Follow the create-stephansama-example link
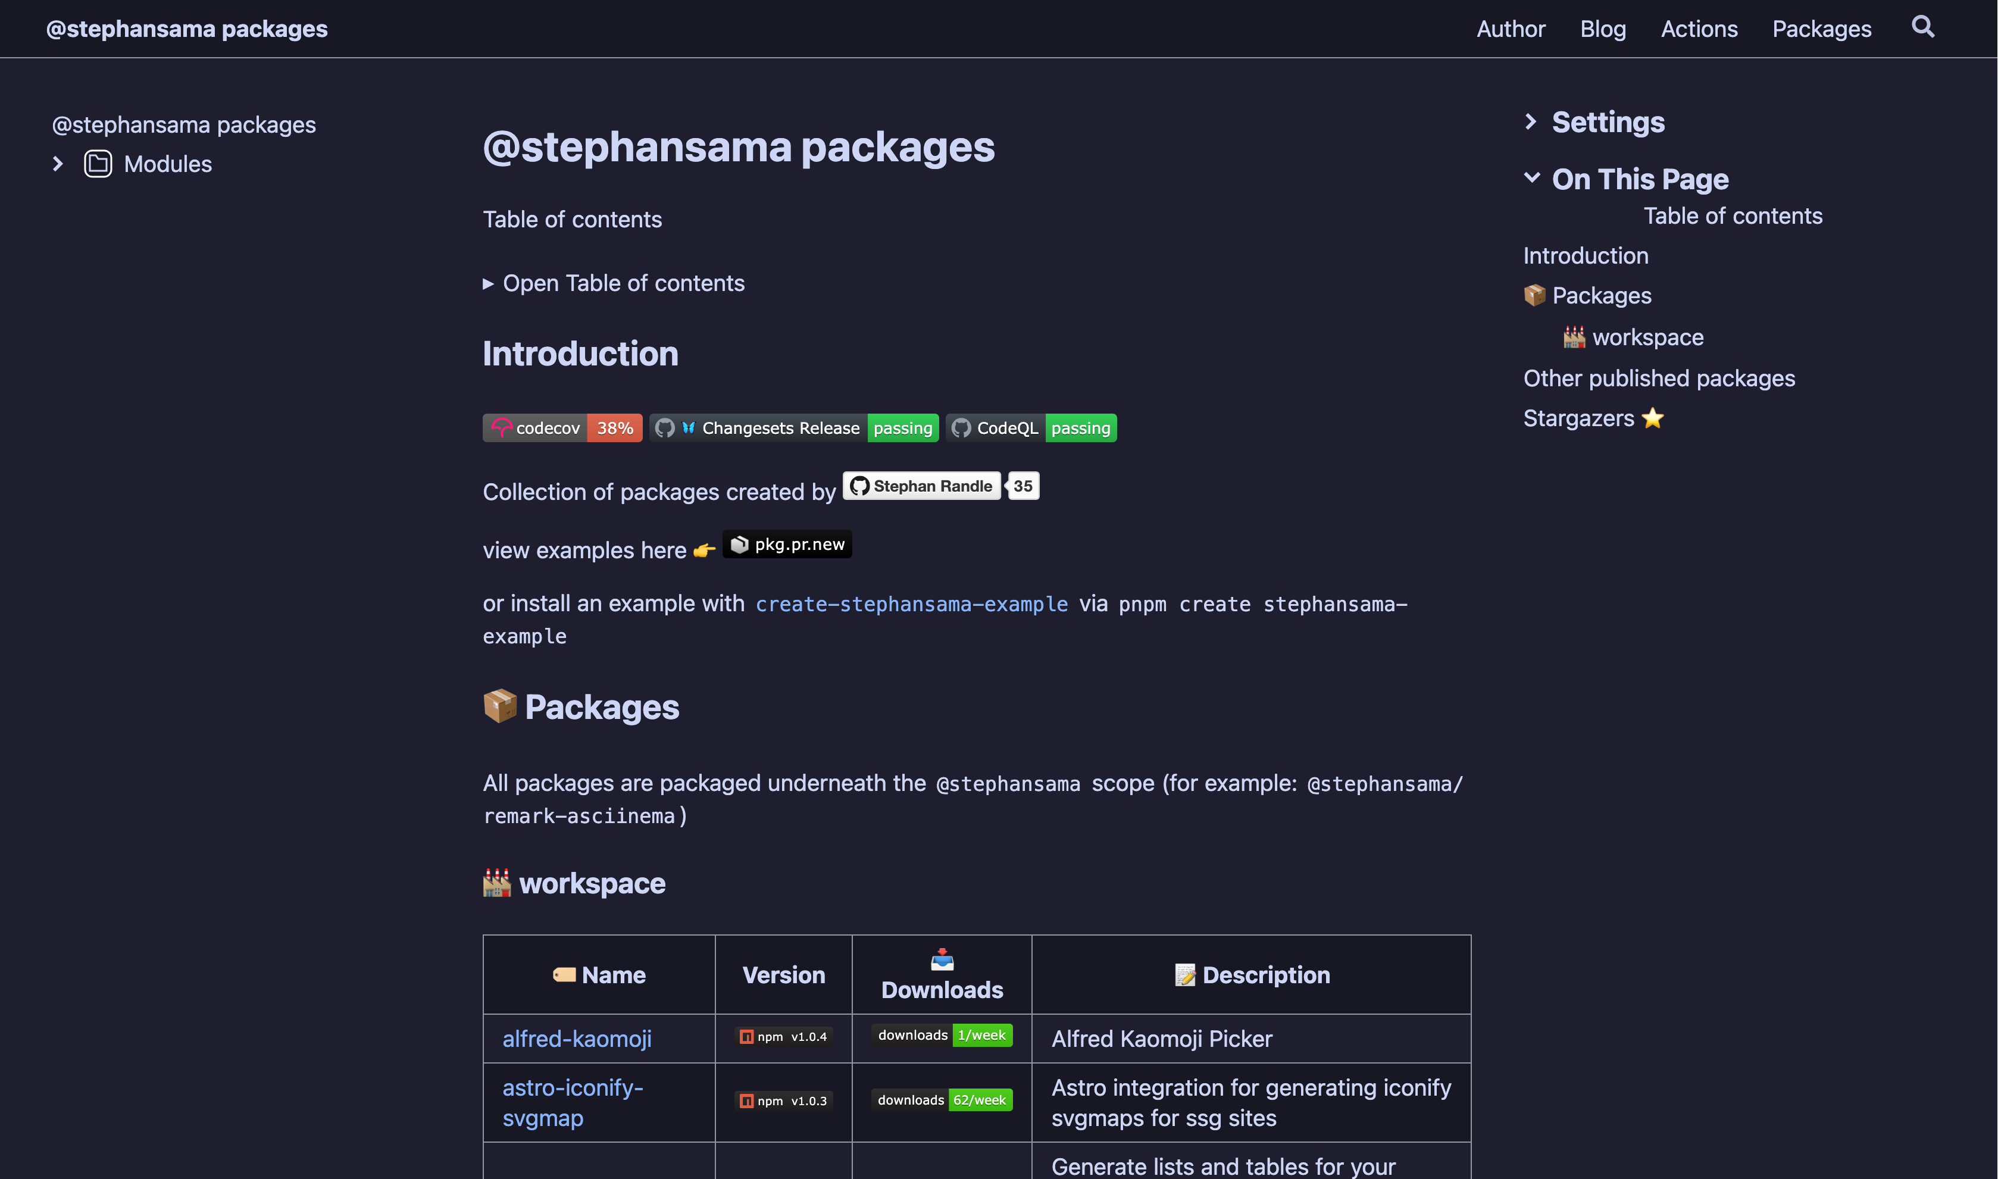The width and height of the screenshot is (1998, 1179). 911,605
